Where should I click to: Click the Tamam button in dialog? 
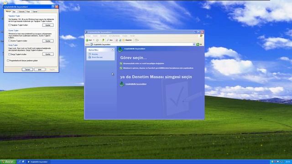coord(27,70)
